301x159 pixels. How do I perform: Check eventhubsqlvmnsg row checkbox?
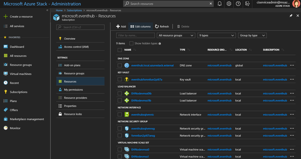120,129
